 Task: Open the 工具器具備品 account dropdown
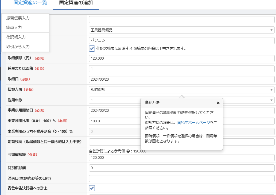point(182,30)
